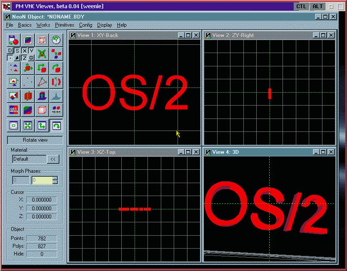Toggle the Y axis button
347x271 pixels.
(31, 51)
